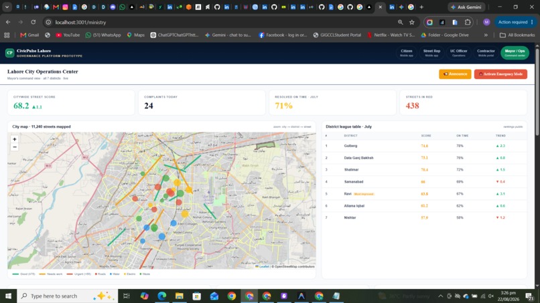The width and height of the screenshot is (540, 303).
Task: Click the Water legend entry below the map
Action: coord(115,274)
